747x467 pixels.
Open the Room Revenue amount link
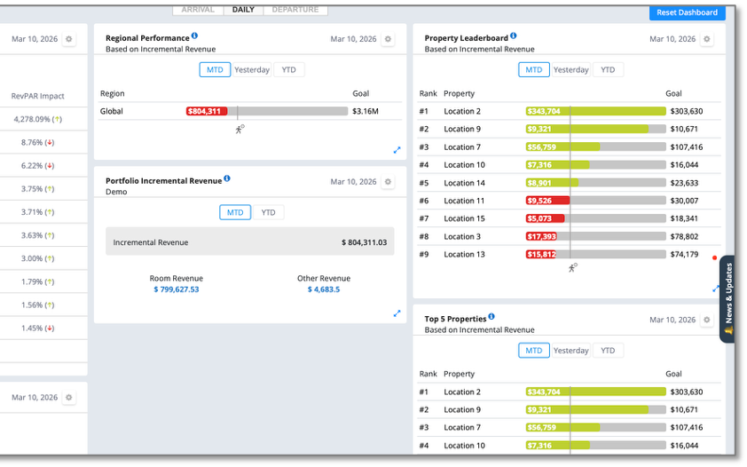tap(177, 289)
